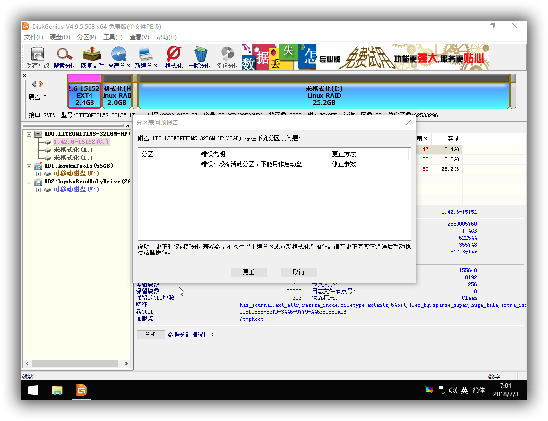Select the 新建分区 new partition icon
Viewport: 548px width, 421px height.
146,58
